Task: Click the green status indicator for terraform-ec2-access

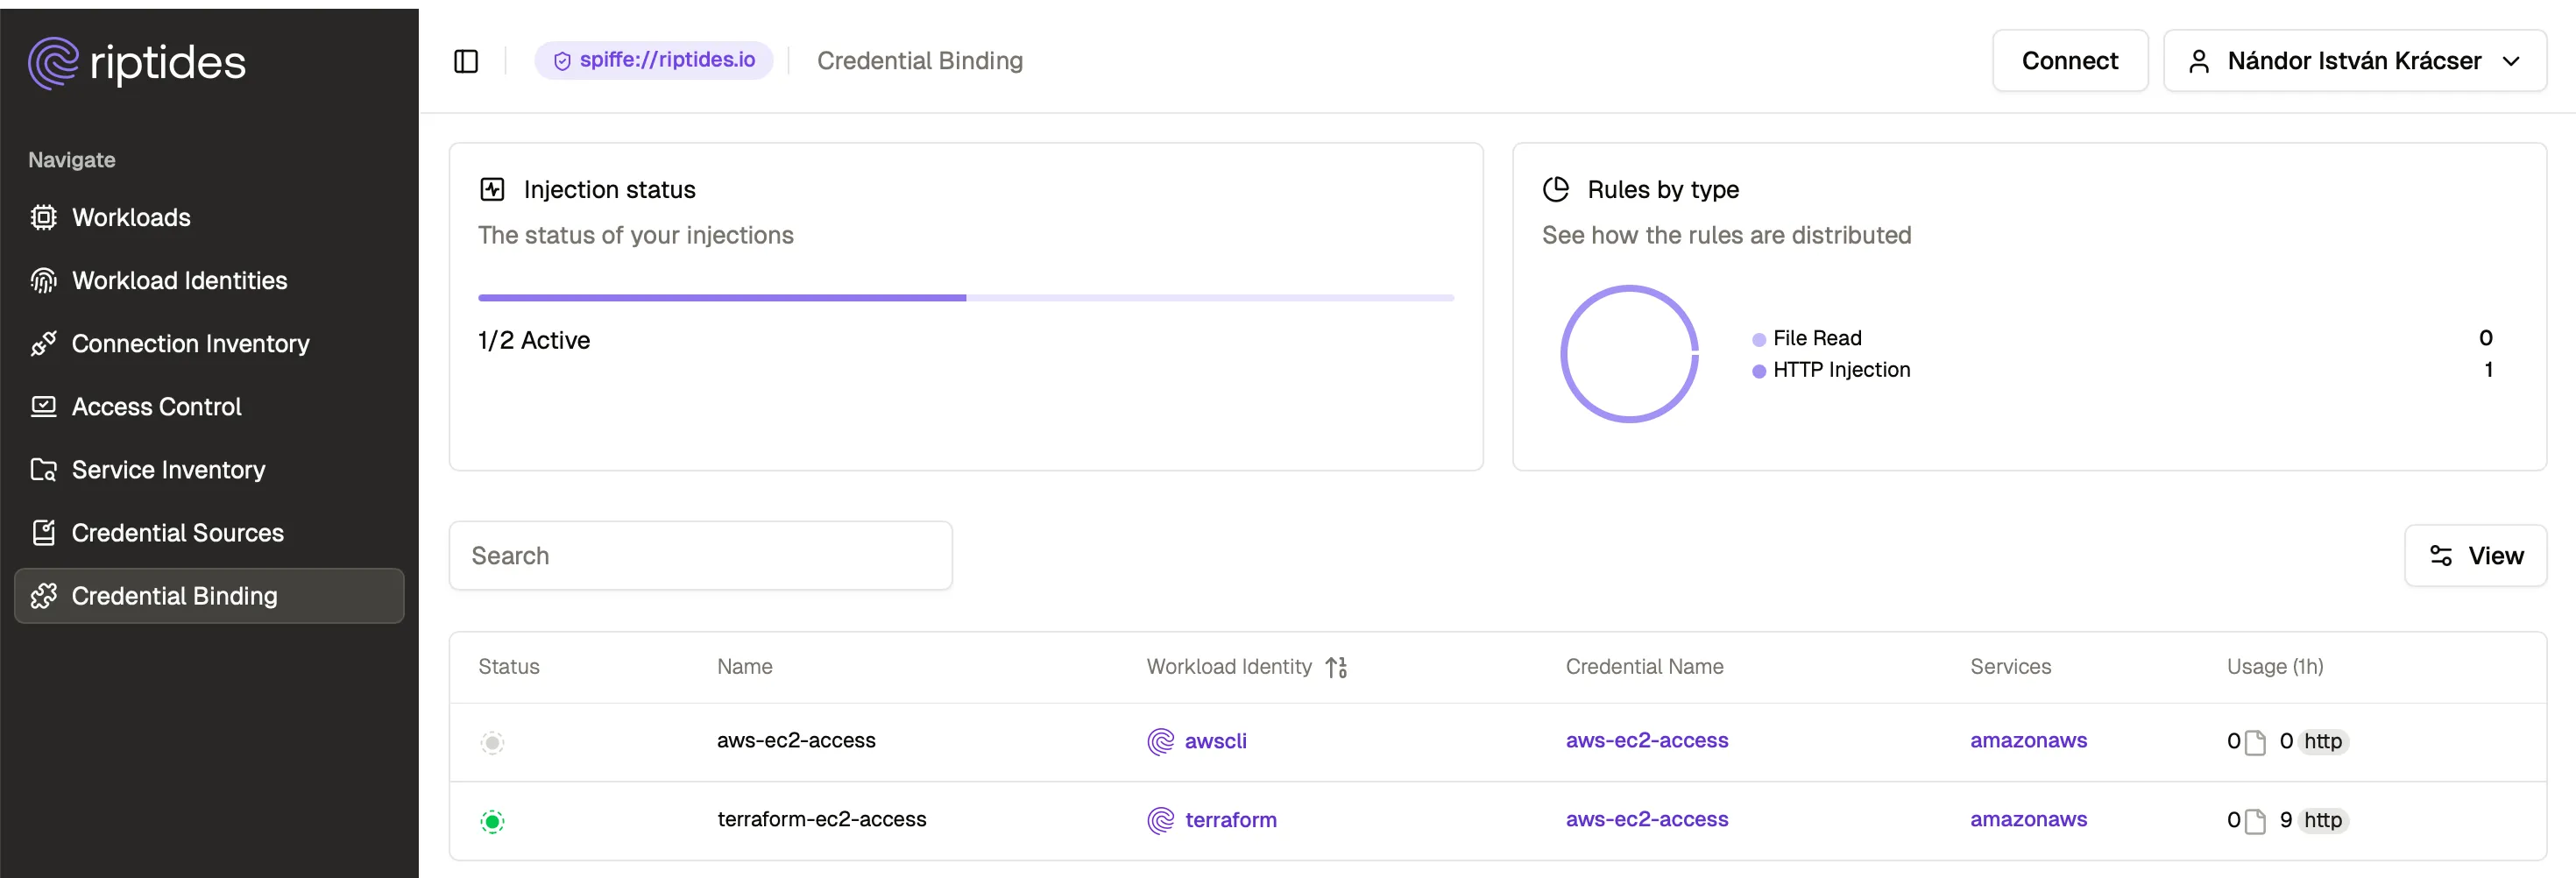Action: tap(492, 821)
